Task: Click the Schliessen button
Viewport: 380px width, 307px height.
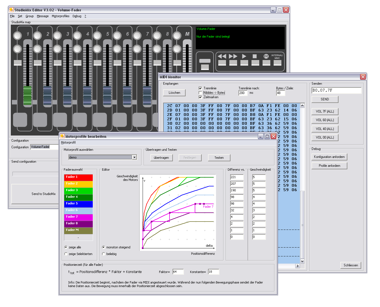Action: 351,265
